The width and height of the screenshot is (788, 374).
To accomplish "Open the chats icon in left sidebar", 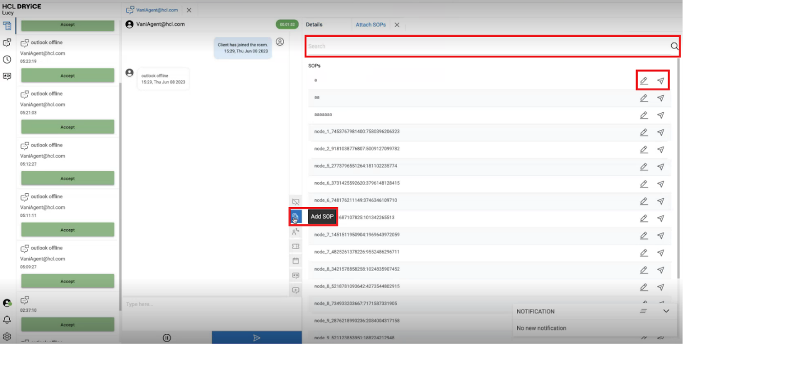I will pyautogui.click(x=7, y=42).
